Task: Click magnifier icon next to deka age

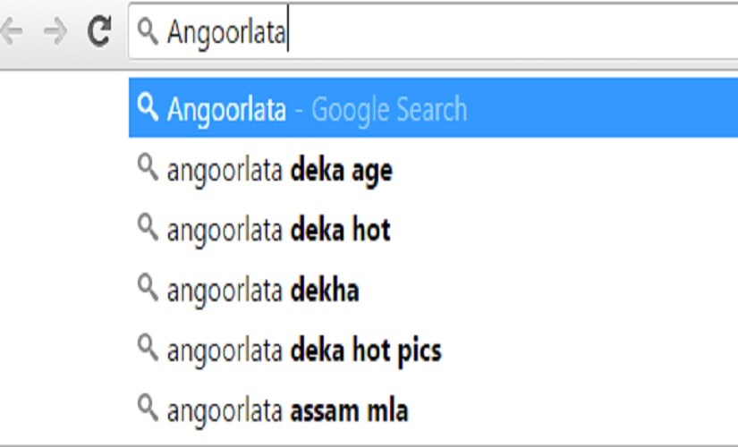Action: pyautogui.click(x=148, y=167)
